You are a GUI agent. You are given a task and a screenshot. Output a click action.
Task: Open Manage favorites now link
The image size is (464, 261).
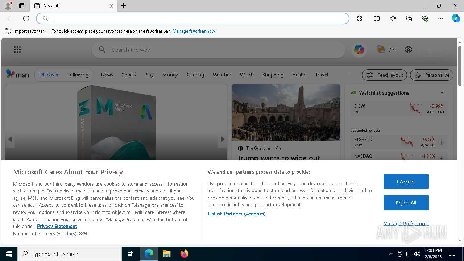[194, 31]
